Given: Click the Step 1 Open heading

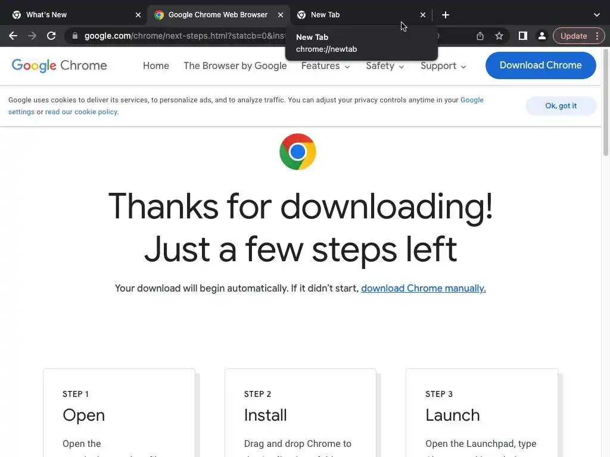Looking at the screenshot, I should pyautogui.click(x=83, y=415).
